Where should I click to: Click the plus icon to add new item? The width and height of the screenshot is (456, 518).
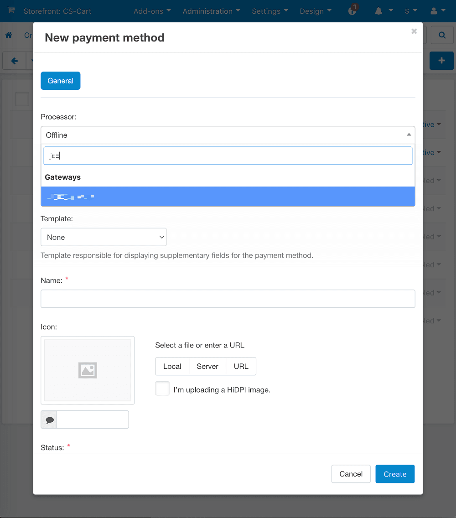coord(441,60)
